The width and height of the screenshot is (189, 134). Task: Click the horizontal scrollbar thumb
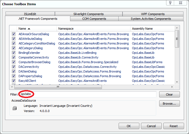tap(58, 87)
